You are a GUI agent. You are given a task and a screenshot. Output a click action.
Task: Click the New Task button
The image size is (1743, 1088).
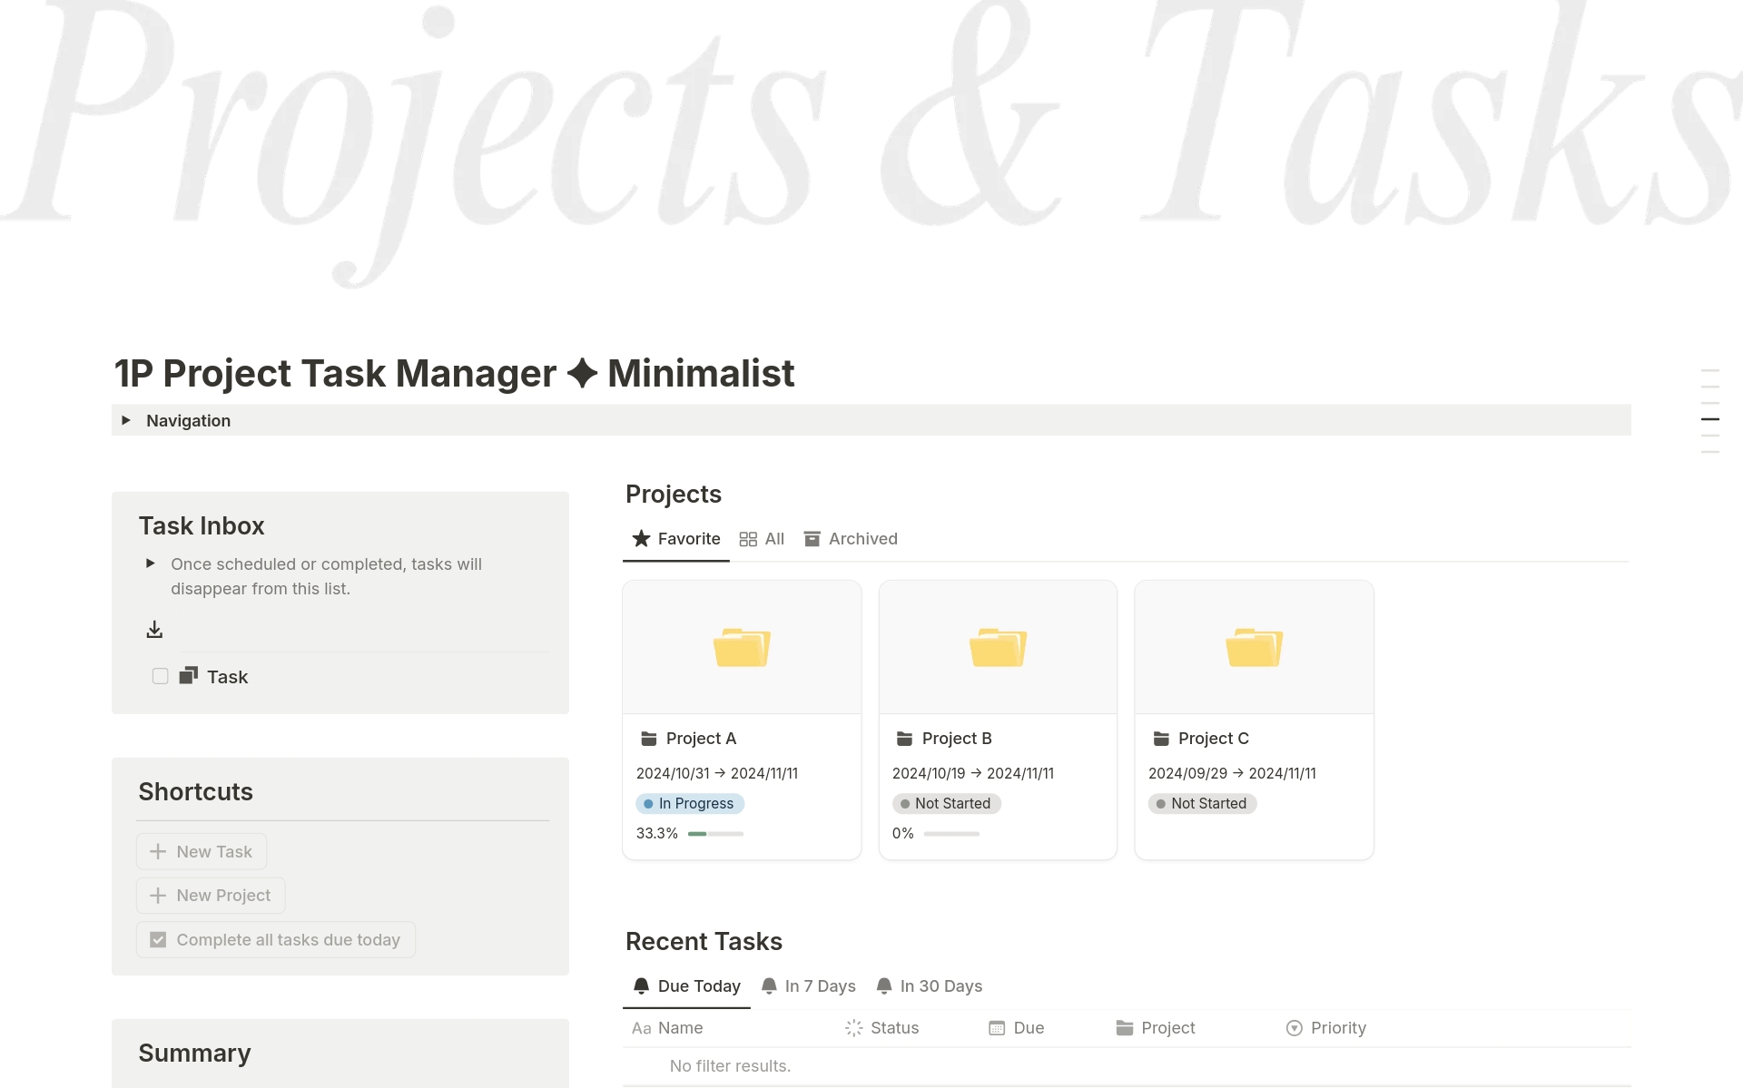click(x=201, y=851)
